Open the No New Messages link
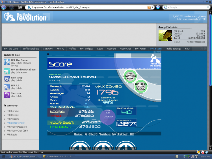The width and height of the screenshot is (212, 159). pos(196,42)
